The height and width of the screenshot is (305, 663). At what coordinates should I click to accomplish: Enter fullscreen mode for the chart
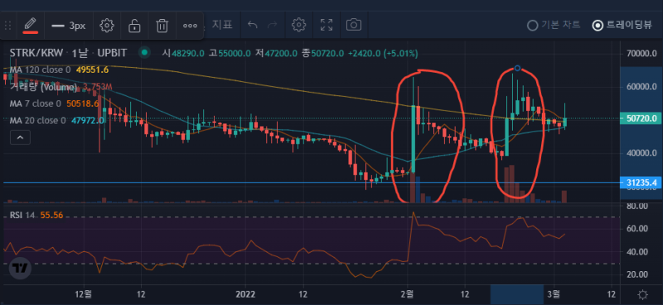(x=326, y=25)
